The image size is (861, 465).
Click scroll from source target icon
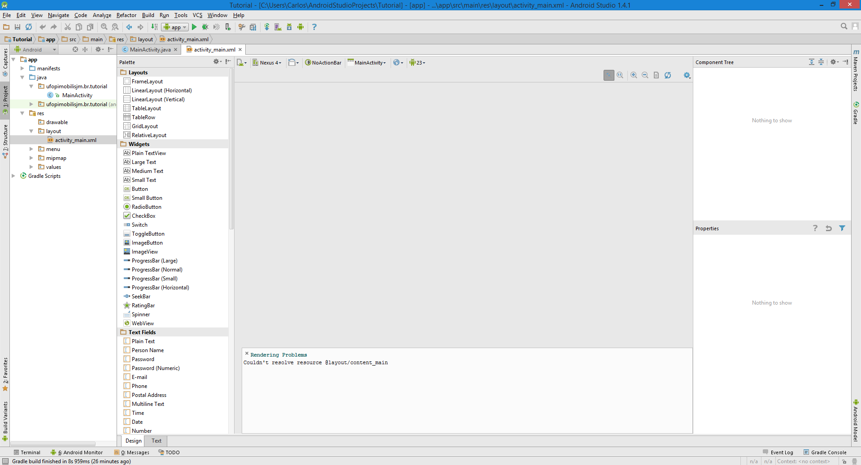tap(75, 49)
